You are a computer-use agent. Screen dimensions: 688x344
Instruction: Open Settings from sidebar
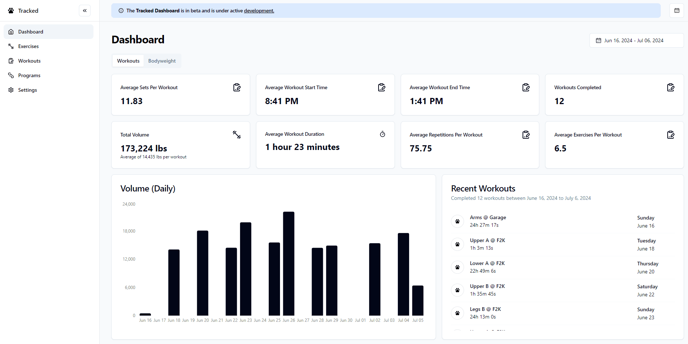point(48,90)
